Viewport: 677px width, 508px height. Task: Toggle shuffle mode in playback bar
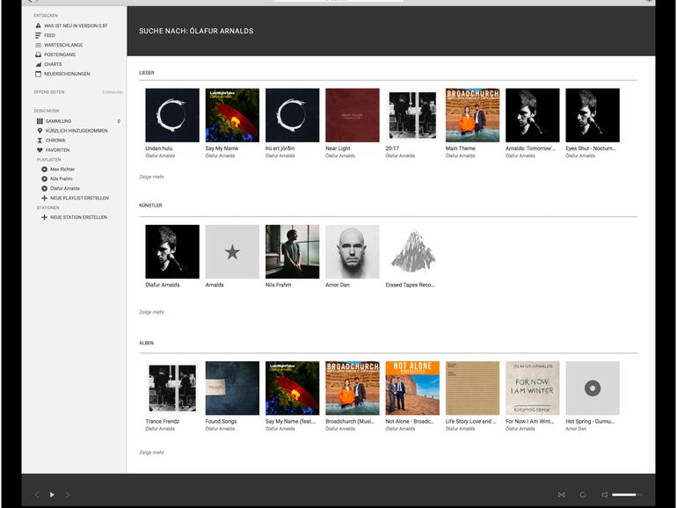tap(561, 495)
